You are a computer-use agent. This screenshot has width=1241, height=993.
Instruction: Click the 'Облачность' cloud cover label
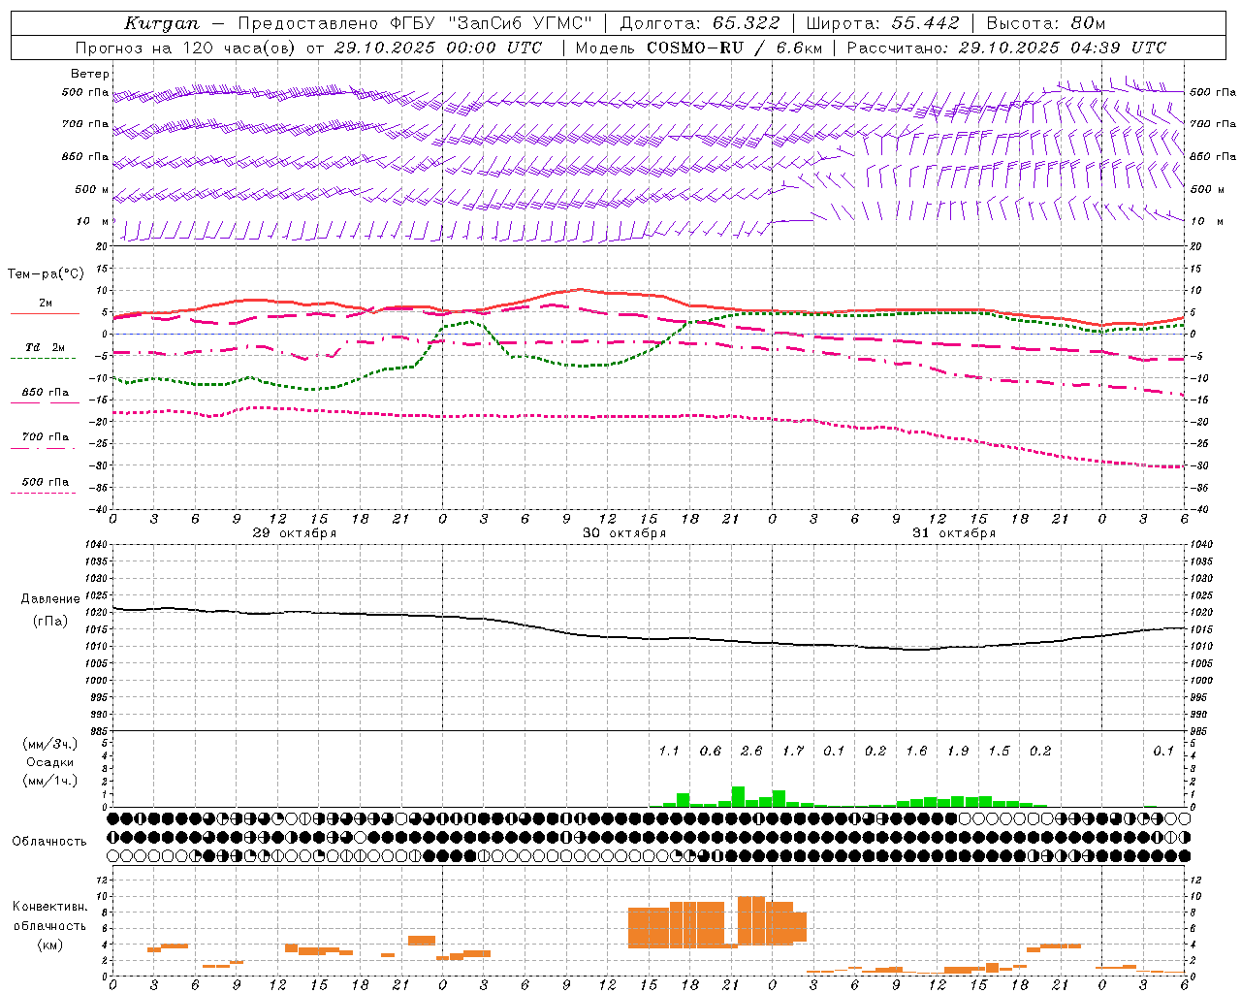pos(49,842)
